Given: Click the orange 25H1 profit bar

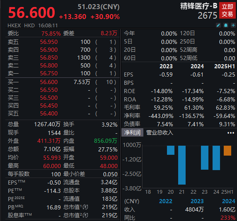Looking at the screenshot, I should 227,151.
